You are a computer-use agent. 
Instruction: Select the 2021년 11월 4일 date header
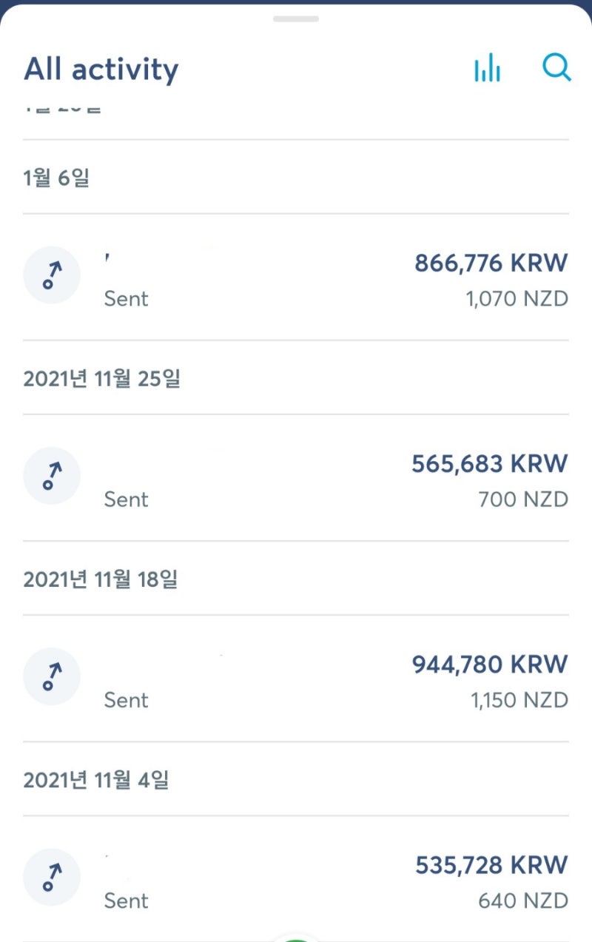click(x=96, y=780)
